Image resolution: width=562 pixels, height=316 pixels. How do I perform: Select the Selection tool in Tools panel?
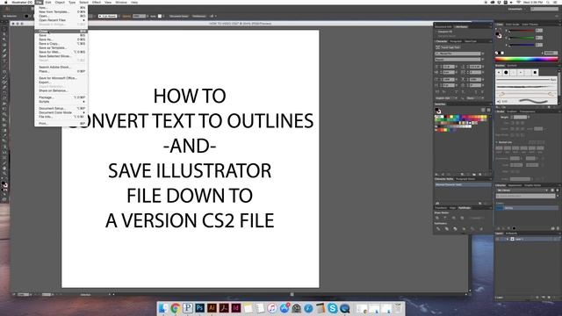click(x=4, y=29)
